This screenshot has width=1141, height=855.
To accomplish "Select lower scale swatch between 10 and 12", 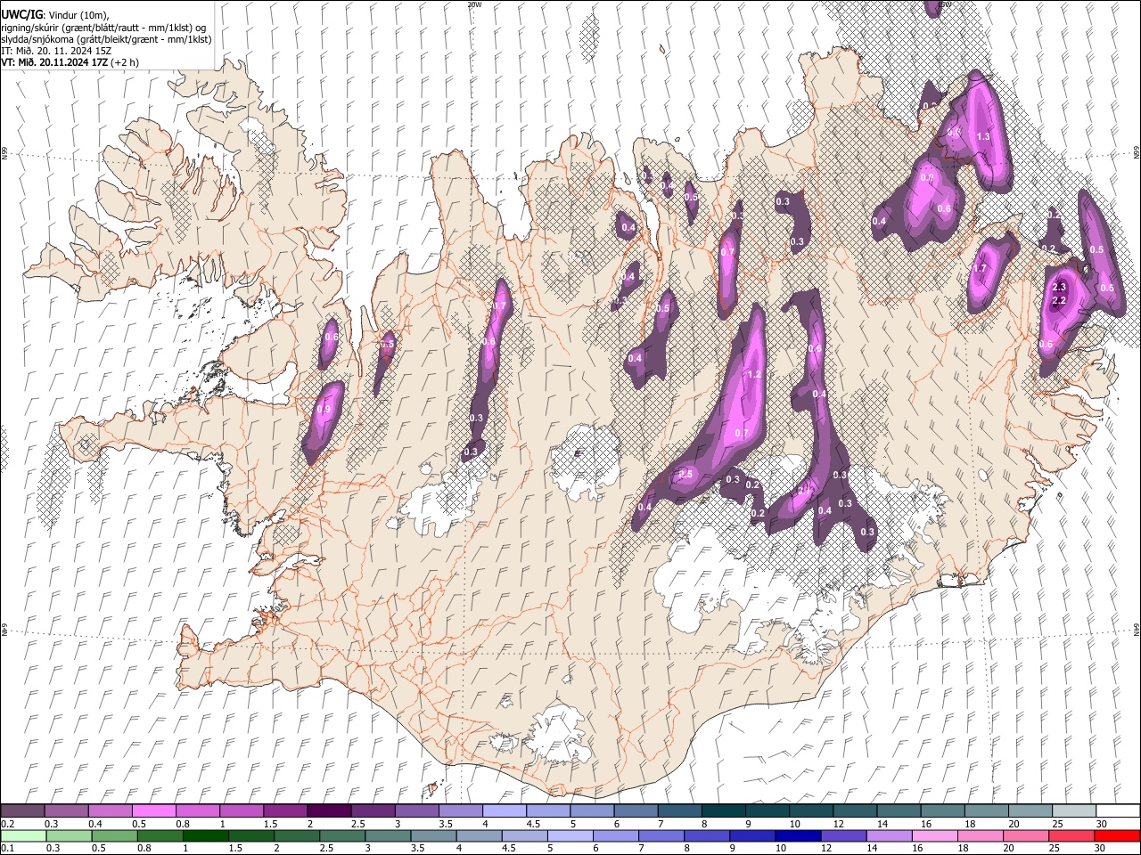I will [x=798, y=835].
